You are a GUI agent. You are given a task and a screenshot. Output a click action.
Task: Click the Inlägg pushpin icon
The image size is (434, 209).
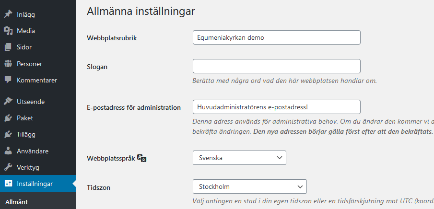(x=8, y=14)
